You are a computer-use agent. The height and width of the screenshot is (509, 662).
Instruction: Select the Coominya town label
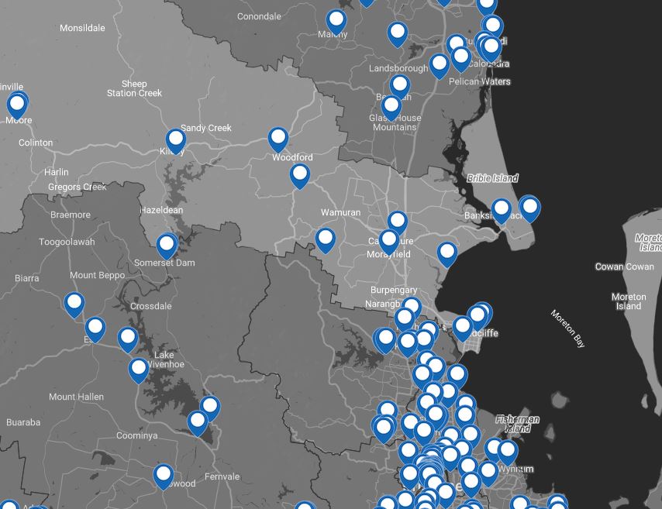(136, 435)
